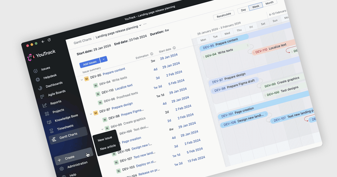Screen dimensions: 337x177
Task: Open the Add issues dropdown arrow
Action: click(x=104, y=59)
